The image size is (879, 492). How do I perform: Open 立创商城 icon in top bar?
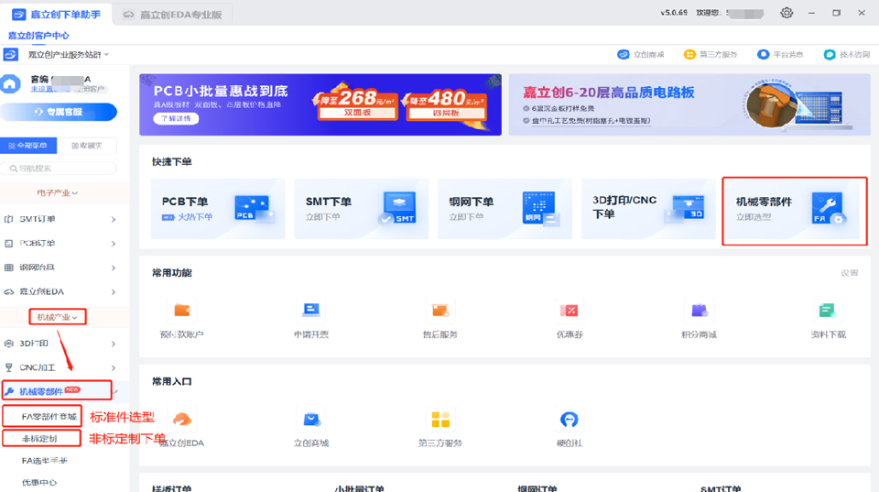click(623, 54)
